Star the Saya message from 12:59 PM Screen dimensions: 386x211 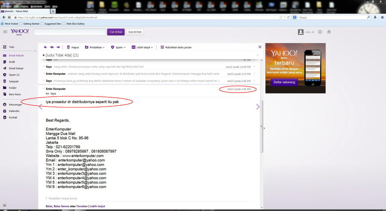254,66
